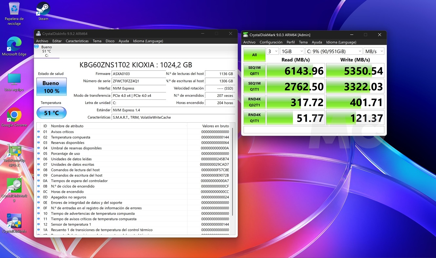
Task: Click the Interfaz field showing NVM Express
Action: coord(139,88)
